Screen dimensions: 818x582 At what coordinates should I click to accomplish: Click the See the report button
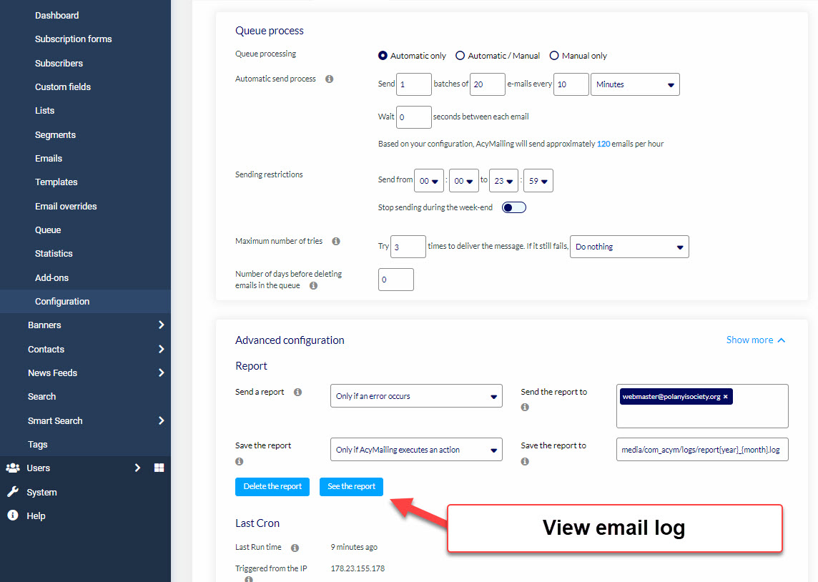[x=351, y=487]
